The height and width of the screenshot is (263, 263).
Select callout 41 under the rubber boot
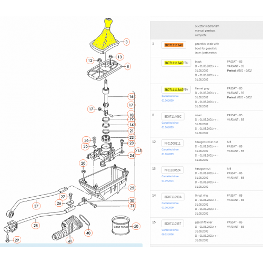[70, 240]
